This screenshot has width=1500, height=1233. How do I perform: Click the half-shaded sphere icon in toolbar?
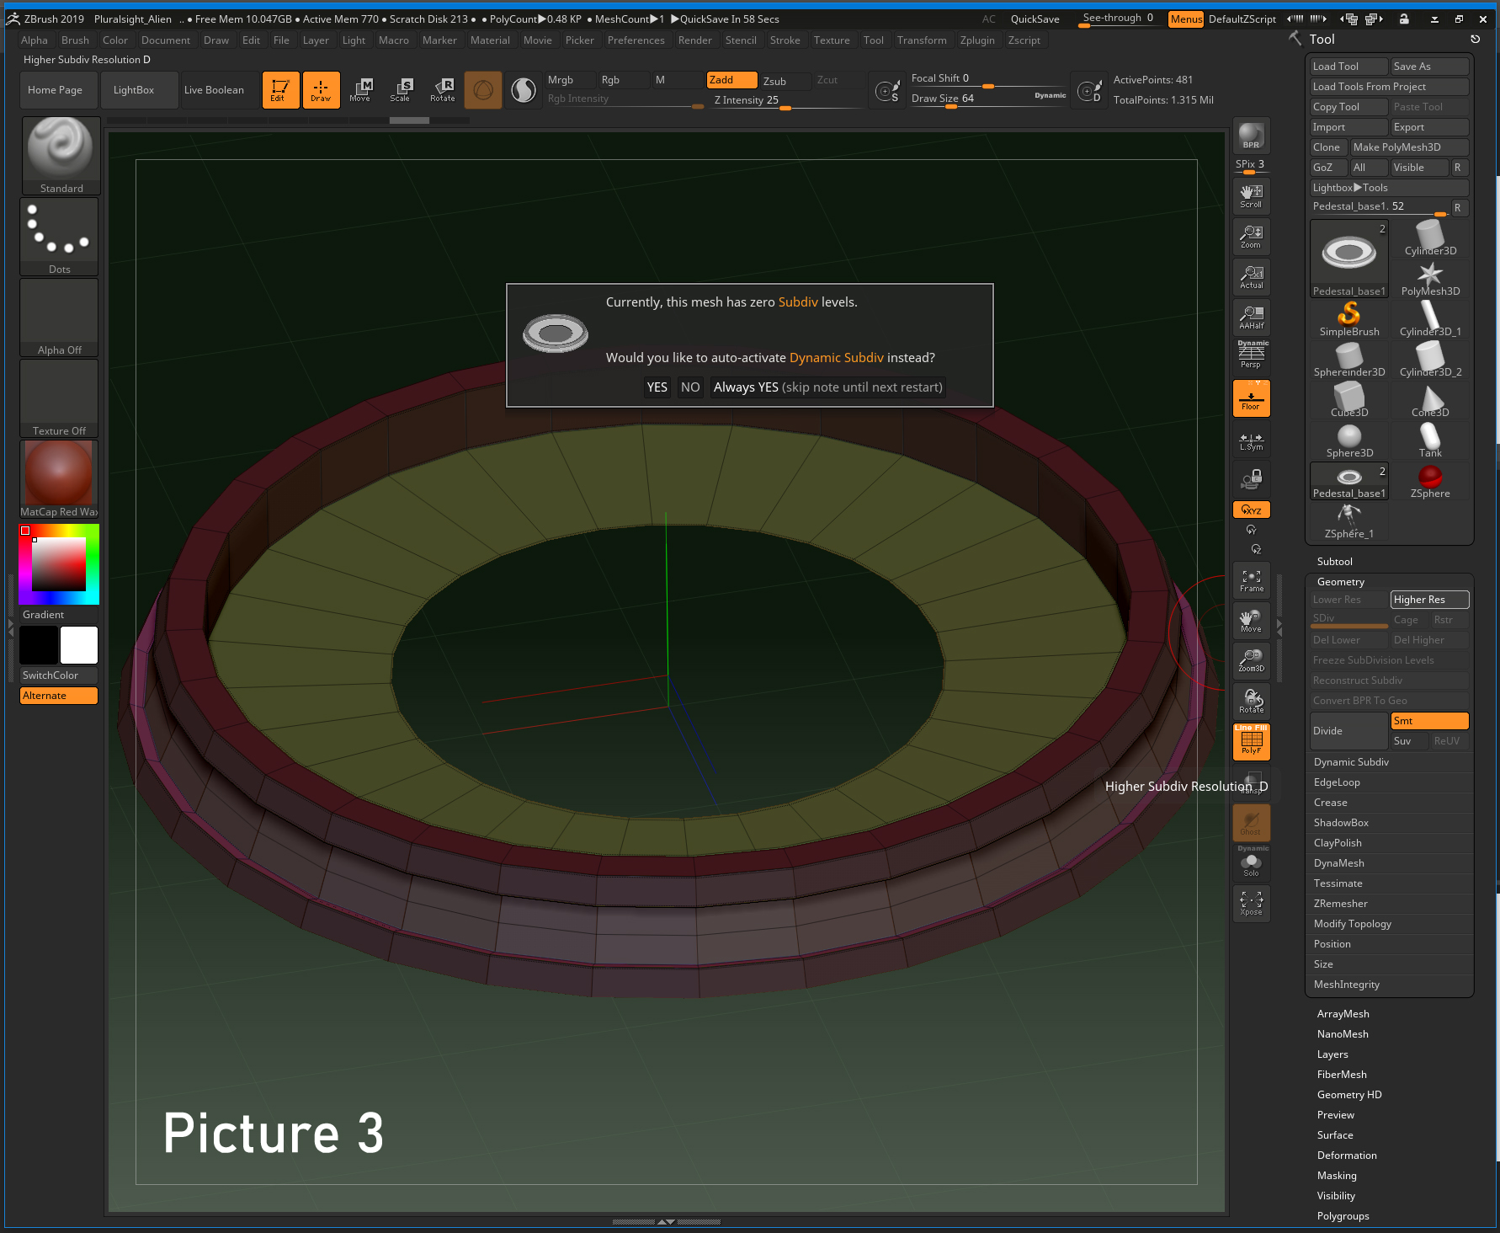tap(524, 90)
